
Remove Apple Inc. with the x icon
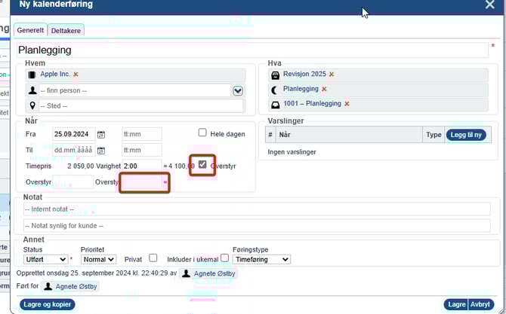coord(76,75)
